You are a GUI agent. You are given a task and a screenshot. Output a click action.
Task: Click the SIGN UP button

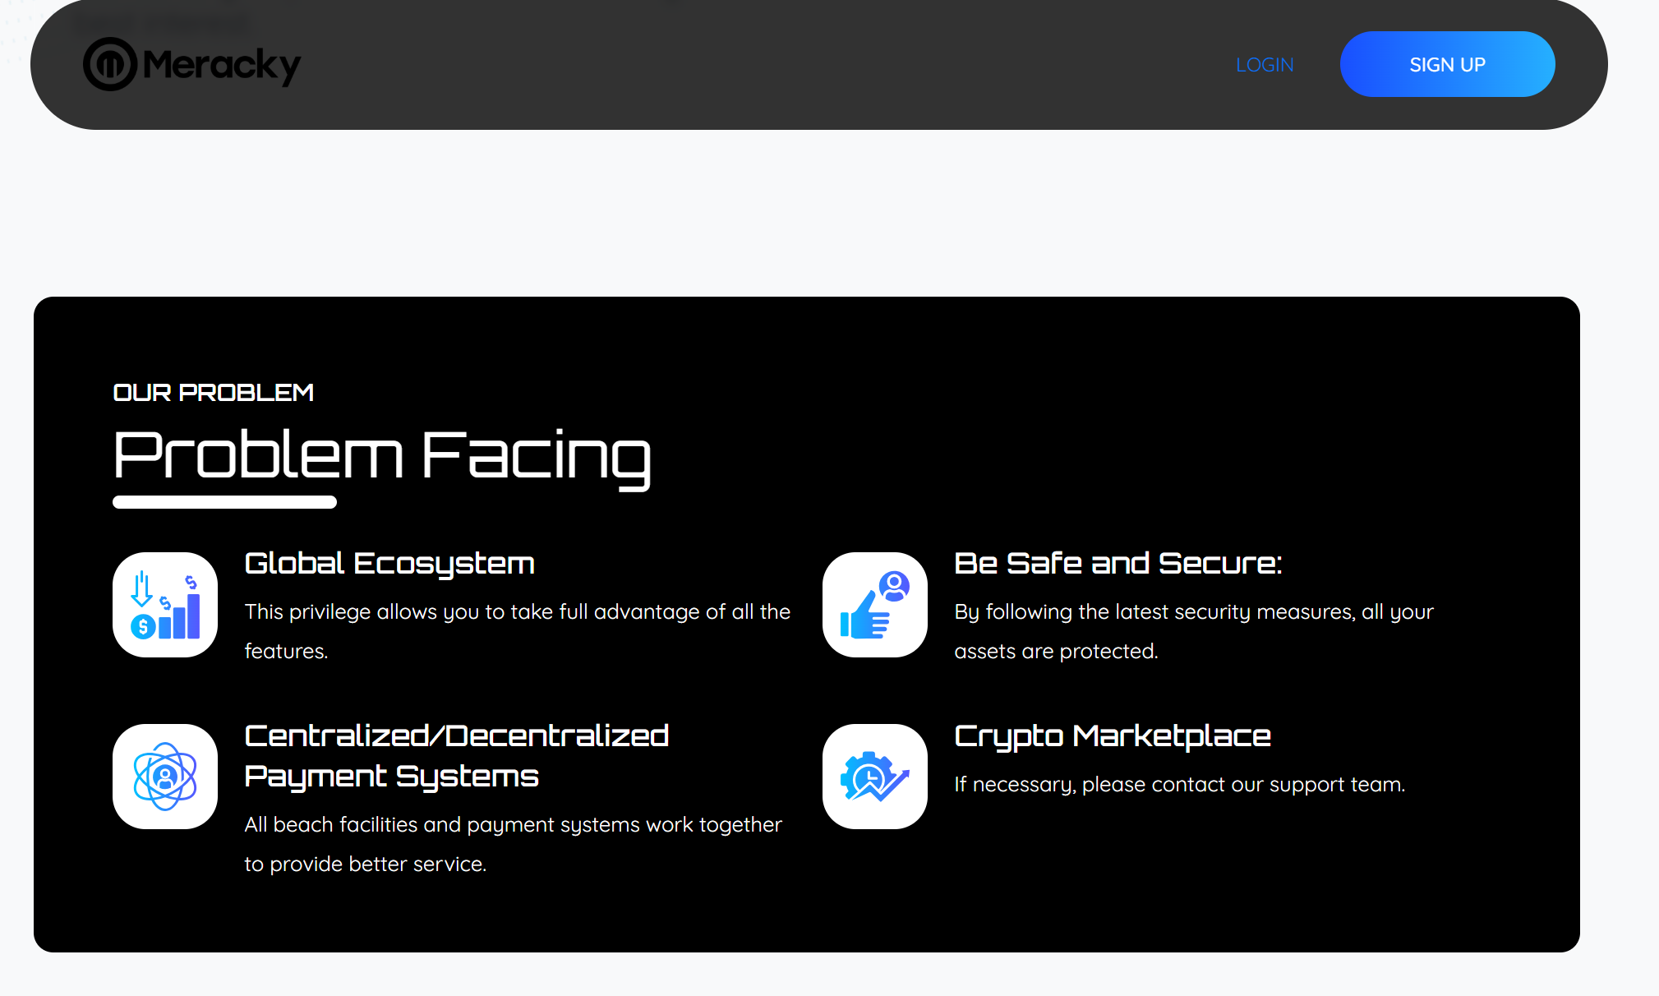tap(1447, 64)
